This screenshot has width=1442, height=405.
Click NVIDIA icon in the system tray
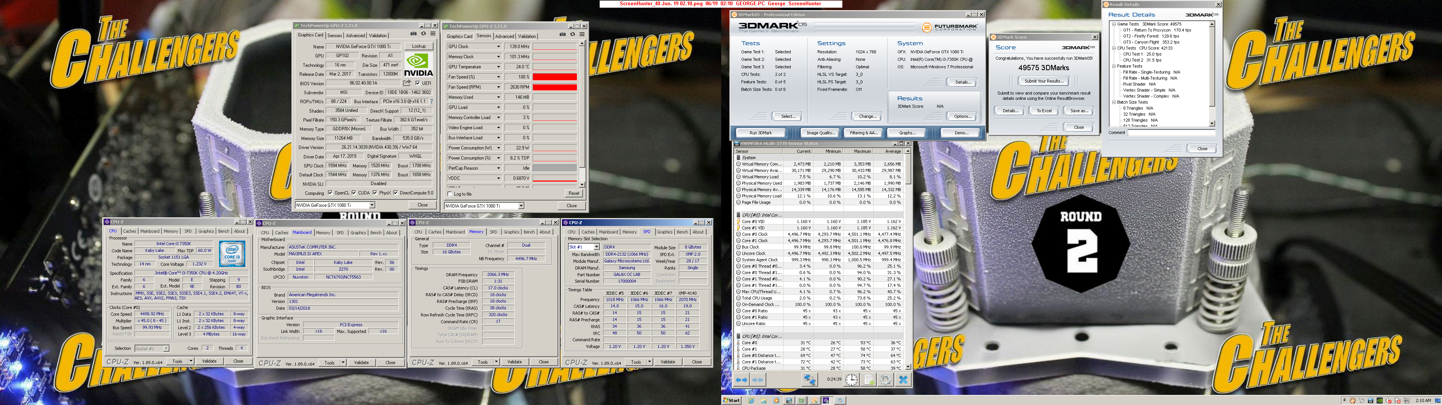1380,400
